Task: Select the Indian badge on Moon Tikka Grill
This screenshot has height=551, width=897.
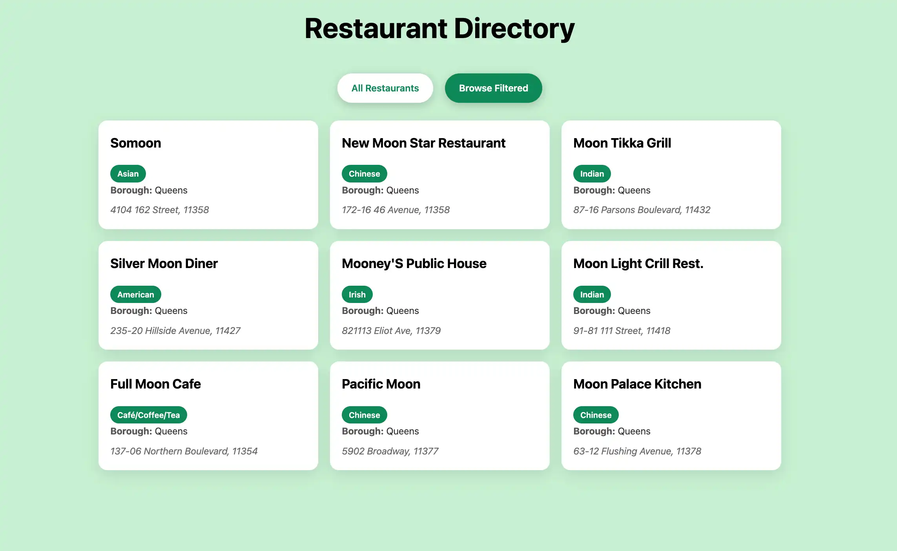Action: (591, 173)
